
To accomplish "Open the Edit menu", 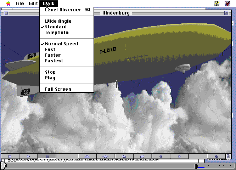I will click(33, 3).
